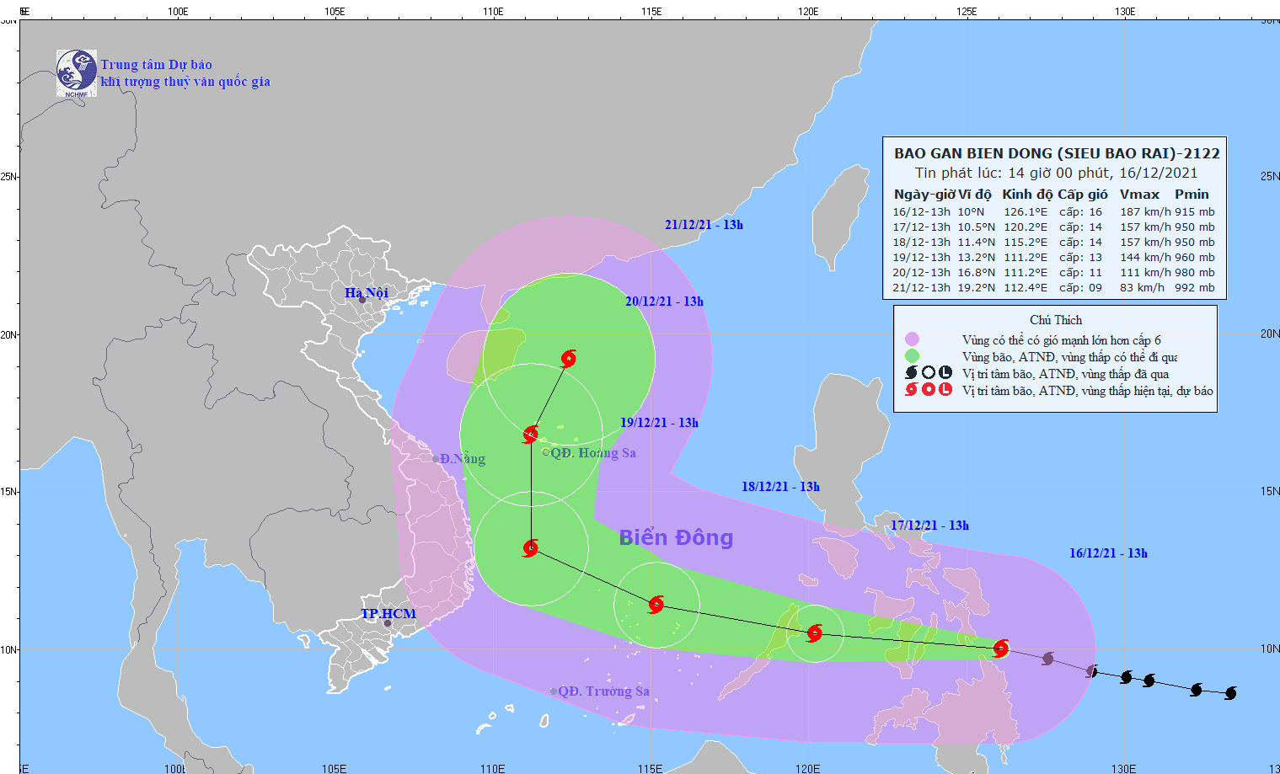Click the '83 km/h' Vmax value
1280x774 pixels.
[x=1142, y=288]
